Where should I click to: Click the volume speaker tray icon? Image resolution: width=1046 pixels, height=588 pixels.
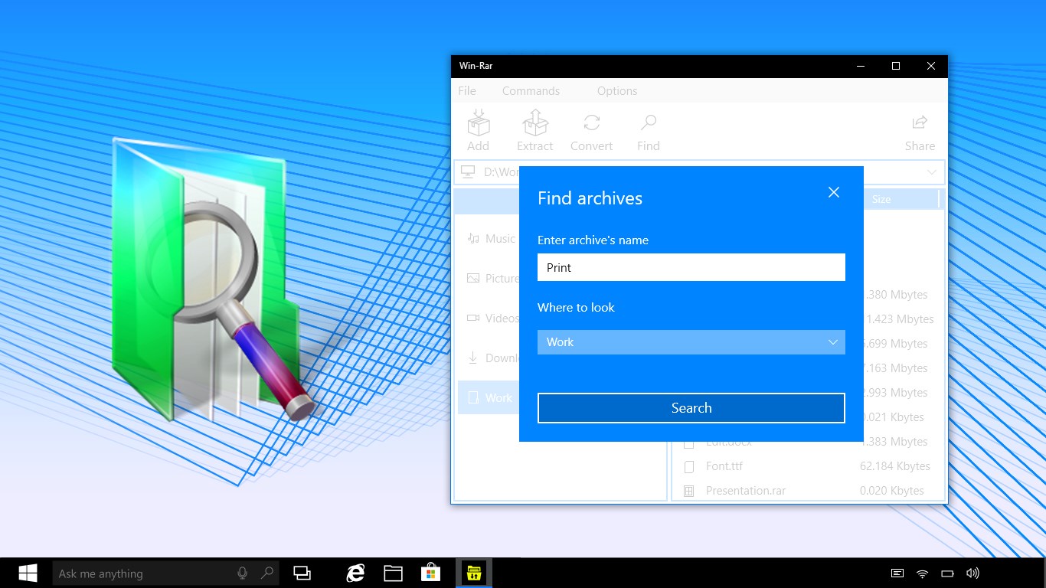972,573
